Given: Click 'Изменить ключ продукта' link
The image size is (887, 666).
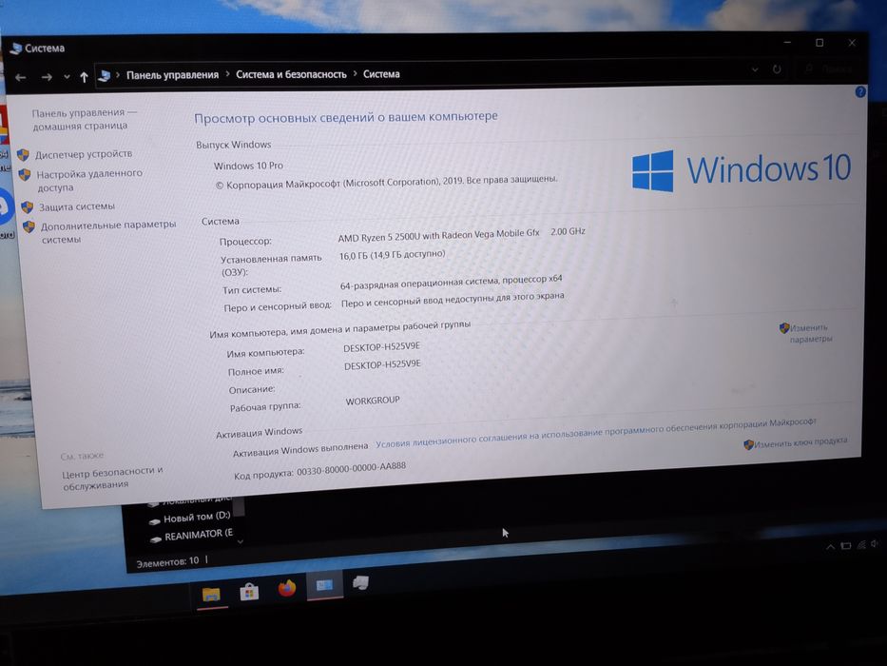Looking at the screenshot, I should tap(800, 441).
